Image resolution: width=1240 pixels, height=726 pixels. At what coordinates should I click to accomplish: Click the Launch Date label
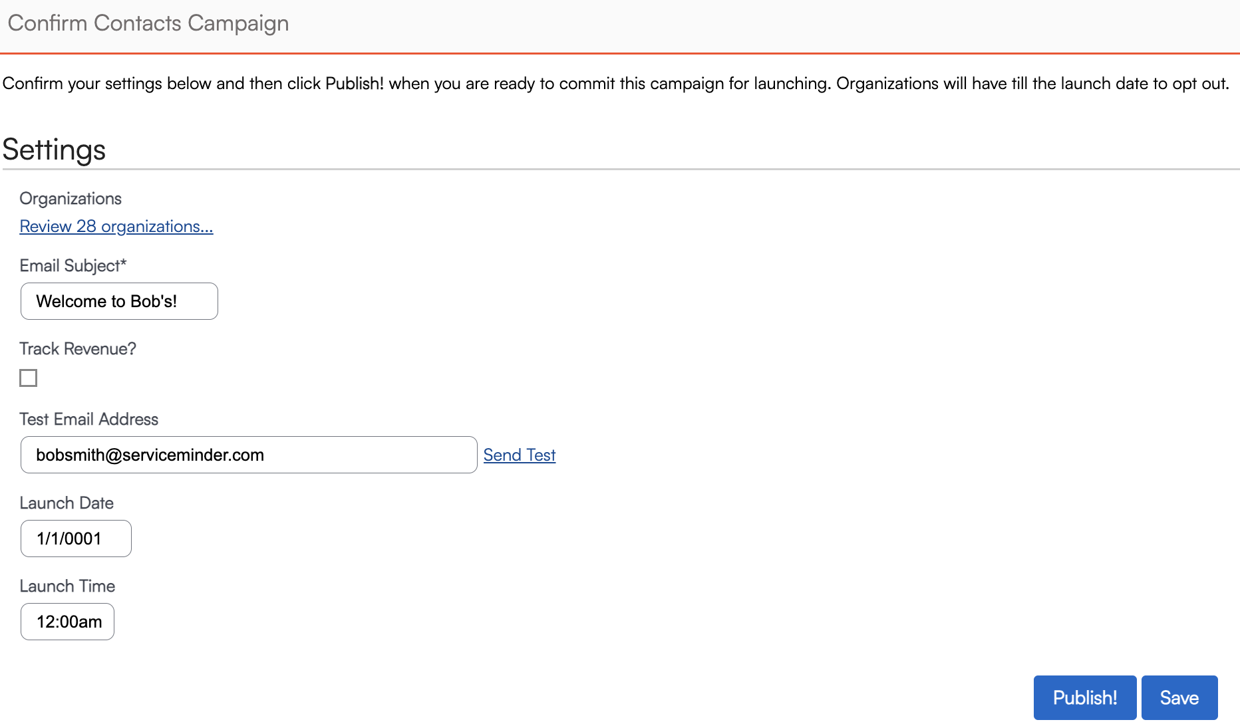point(67,503)
